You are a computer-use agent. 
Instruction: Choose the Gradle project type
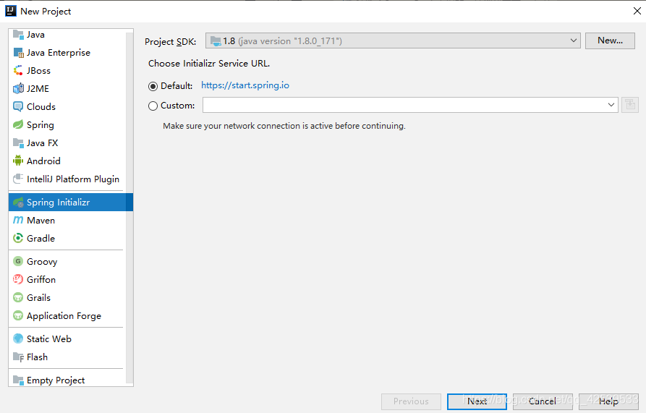(67, 239)
